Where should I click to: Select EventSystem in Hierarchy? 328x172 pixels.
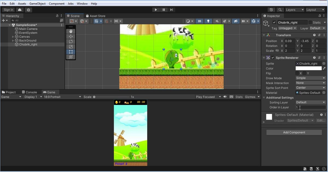click(x=28, y=33)
